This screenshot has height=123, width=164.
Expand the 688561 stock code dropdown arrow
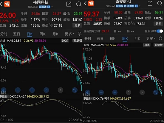[x=139, y=6]
